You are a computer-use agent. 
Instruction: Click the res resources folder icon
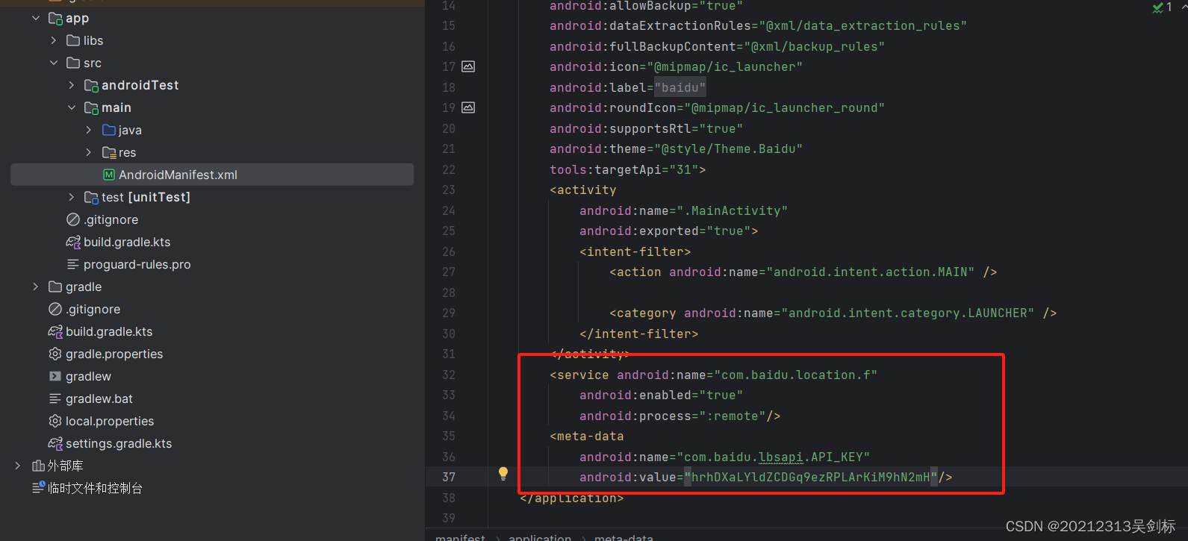[x=109, y=152]
